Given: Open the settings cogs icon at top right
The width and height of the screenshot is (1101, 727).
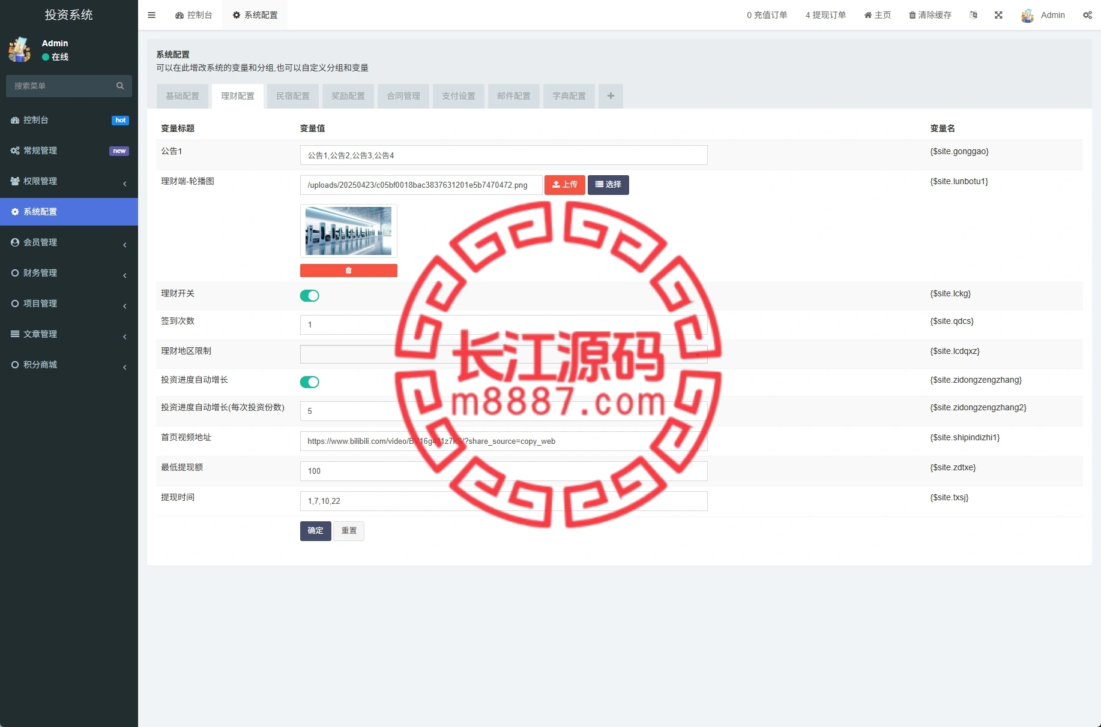Looking at the screenshot, I should coord(1087,15).
